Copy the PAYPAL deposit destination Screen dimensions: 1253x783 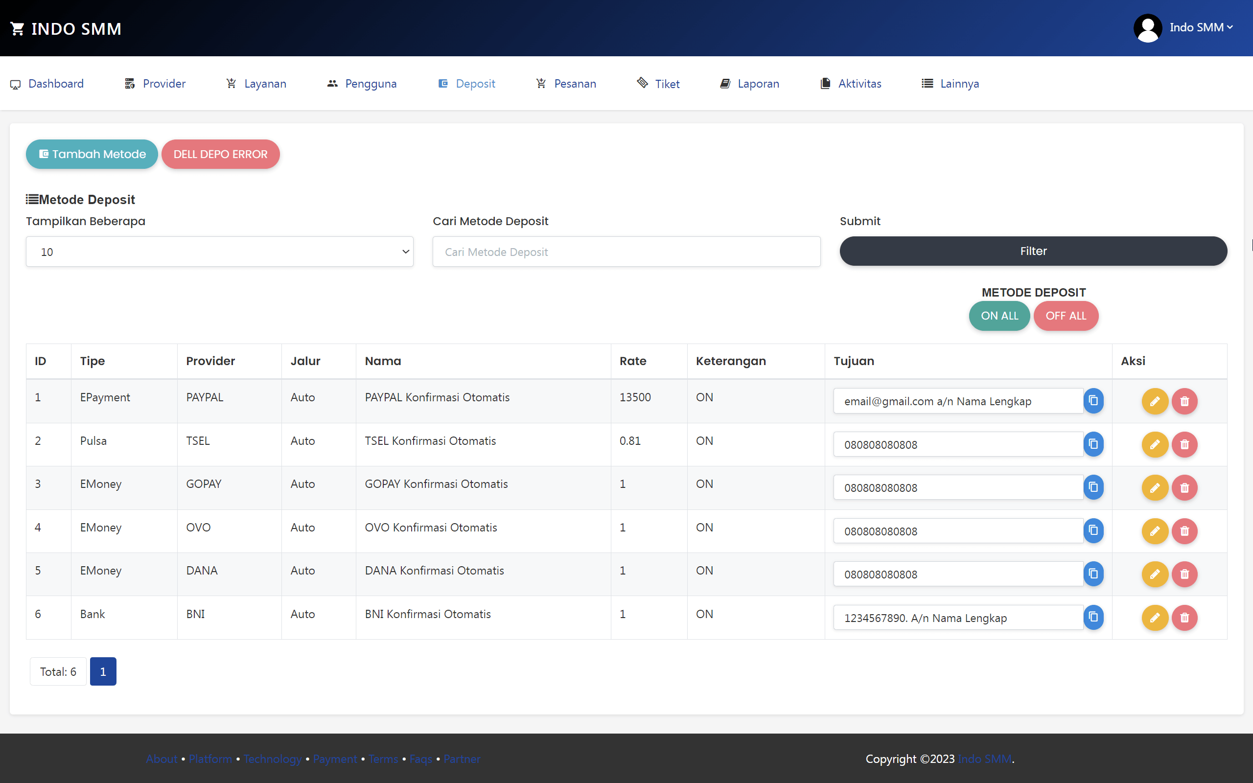tap(1093, 401)
